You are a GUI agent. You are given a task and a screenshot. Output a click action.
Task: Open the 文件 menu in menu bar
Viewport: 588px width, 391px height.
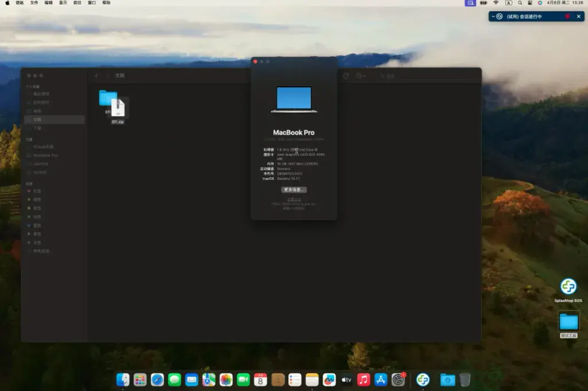[x=34, y=3]
